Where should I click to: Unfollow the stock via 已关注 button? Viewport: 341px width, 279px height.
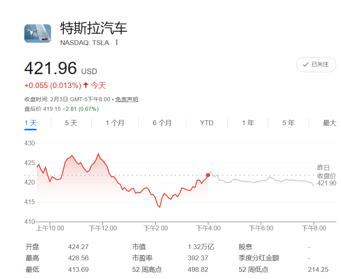pyautogui.click(x=316, y=64)
